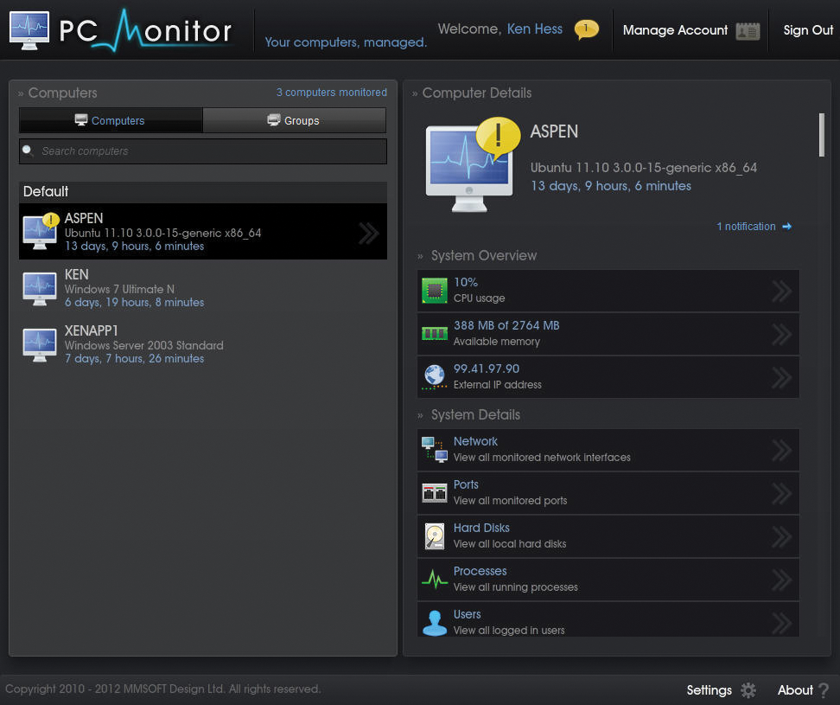Open the 1 notification link
The width and height of the screenshot is (840, 705).
(x=746, y=226)
